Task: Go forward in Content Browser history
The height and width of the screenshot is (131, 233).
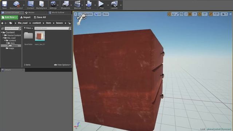Action: (5, 23)
